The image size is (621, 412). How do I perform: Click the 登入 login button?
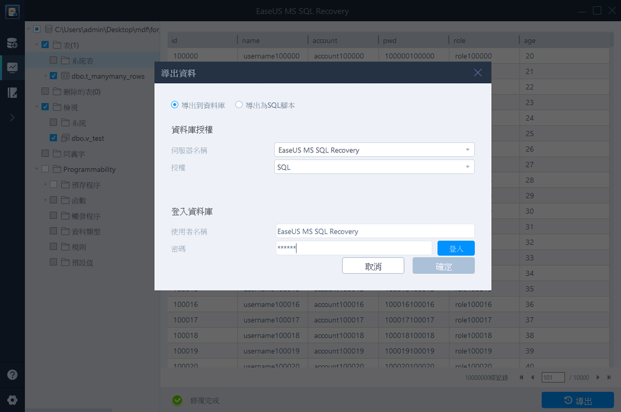[x=456, y=248]
